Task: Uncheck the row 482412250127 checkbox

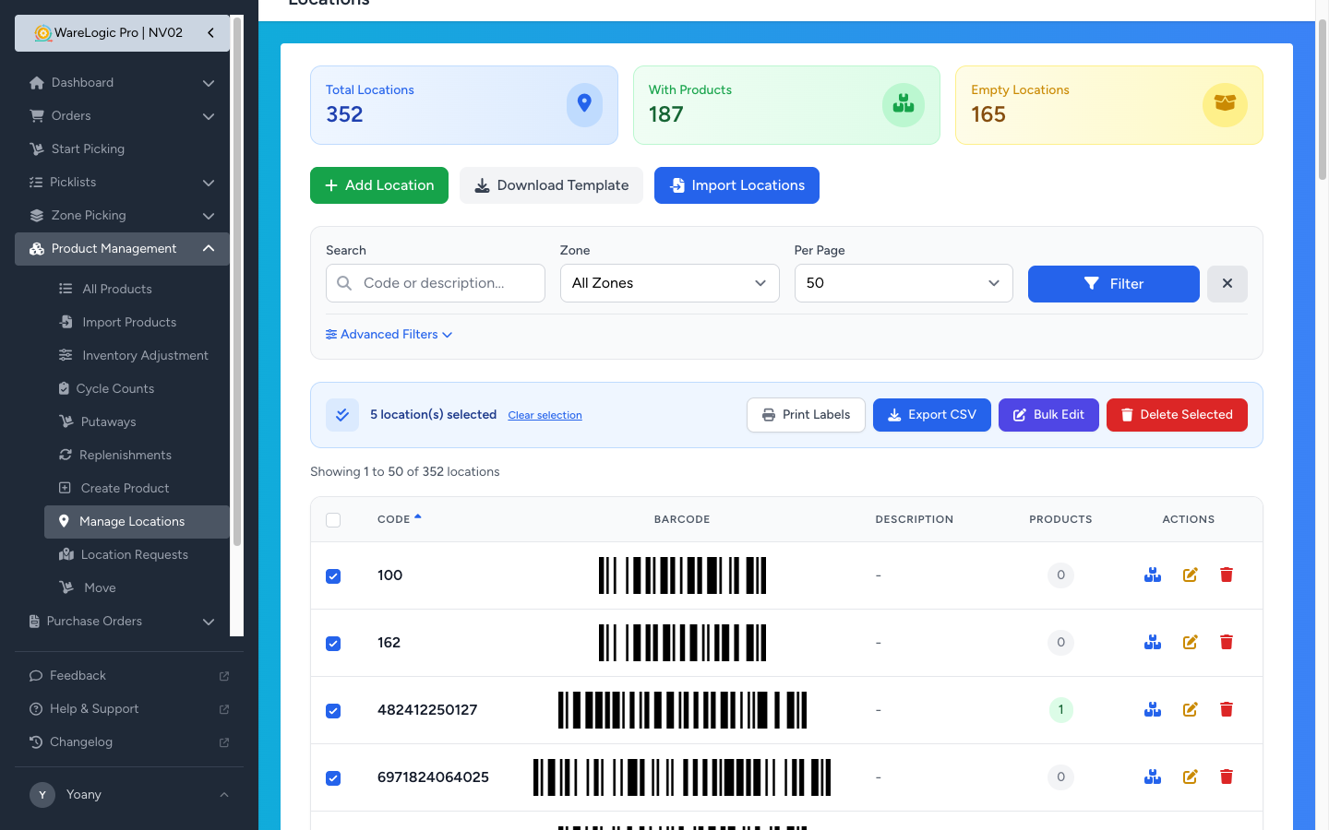Action: [333, 711]
